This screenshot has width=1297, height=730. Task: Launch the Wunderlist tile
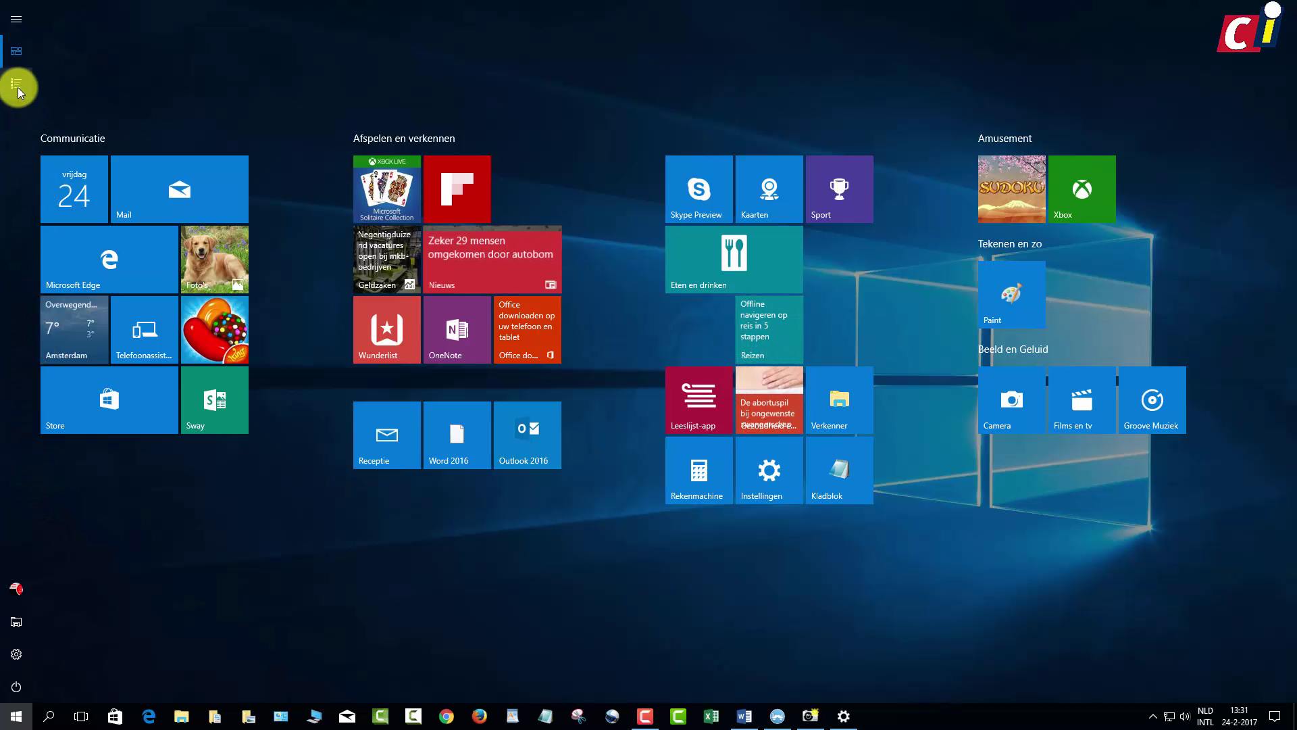coord(386,329)
